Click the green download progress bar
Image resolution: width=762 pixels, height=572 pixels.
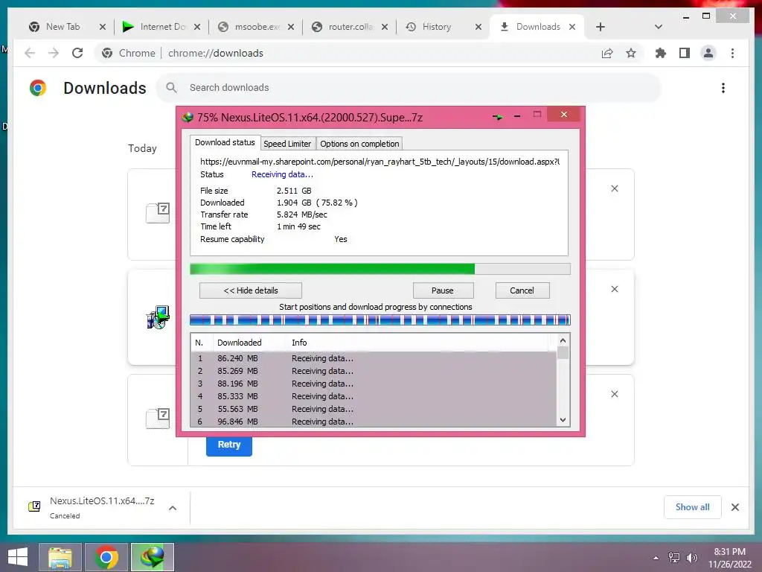point(380,269)
